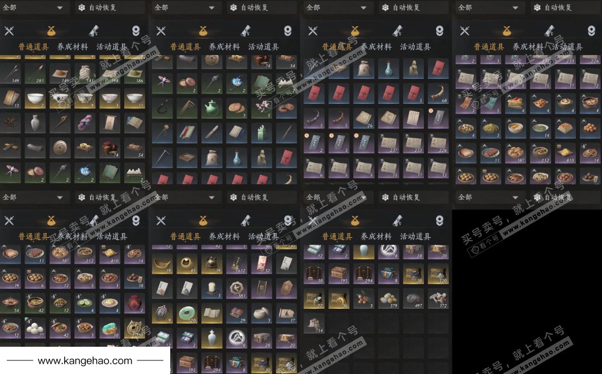Click the crossed swords category in the top-left panel

pyautogui.click(x=9, y=31)
